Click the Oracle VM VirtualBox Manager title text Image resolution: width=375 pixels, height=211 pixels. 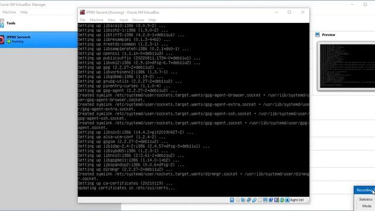23,4
